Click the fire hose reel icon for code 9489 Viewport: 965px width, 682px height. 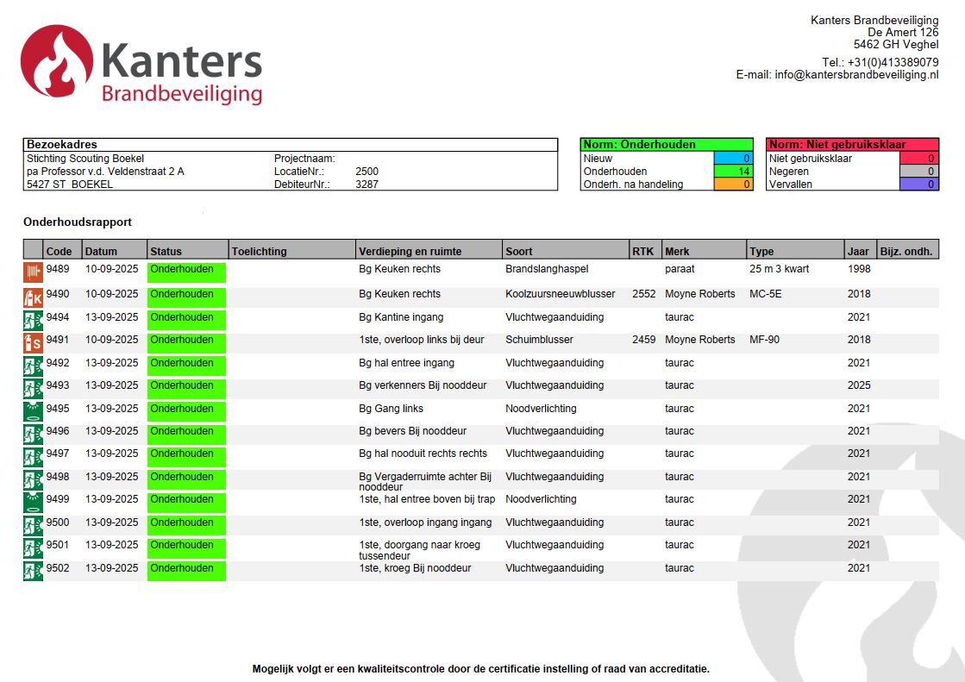point(33,272)
